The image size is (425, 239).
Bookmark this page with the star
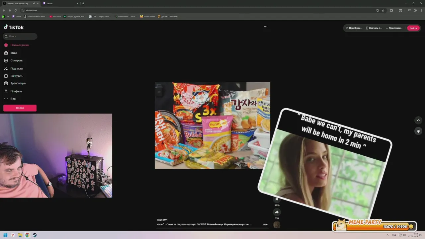tap(383, 10)
